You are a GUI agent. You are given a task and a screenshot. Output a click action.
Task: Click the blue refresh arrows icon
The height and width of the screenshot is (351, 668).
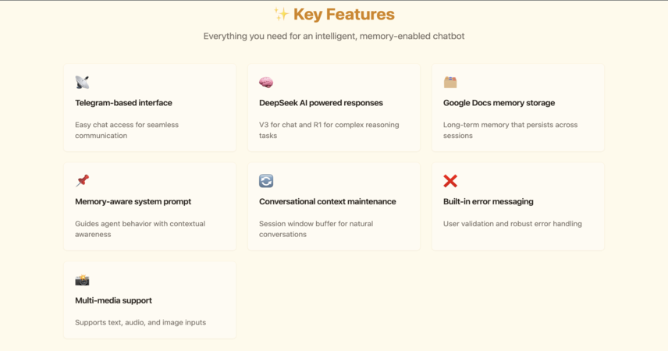tap(266, 181)
